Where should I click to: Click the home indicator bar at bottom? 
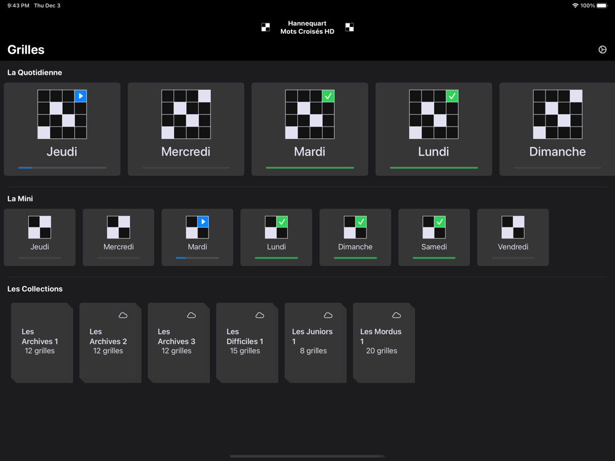coord(307,456)
